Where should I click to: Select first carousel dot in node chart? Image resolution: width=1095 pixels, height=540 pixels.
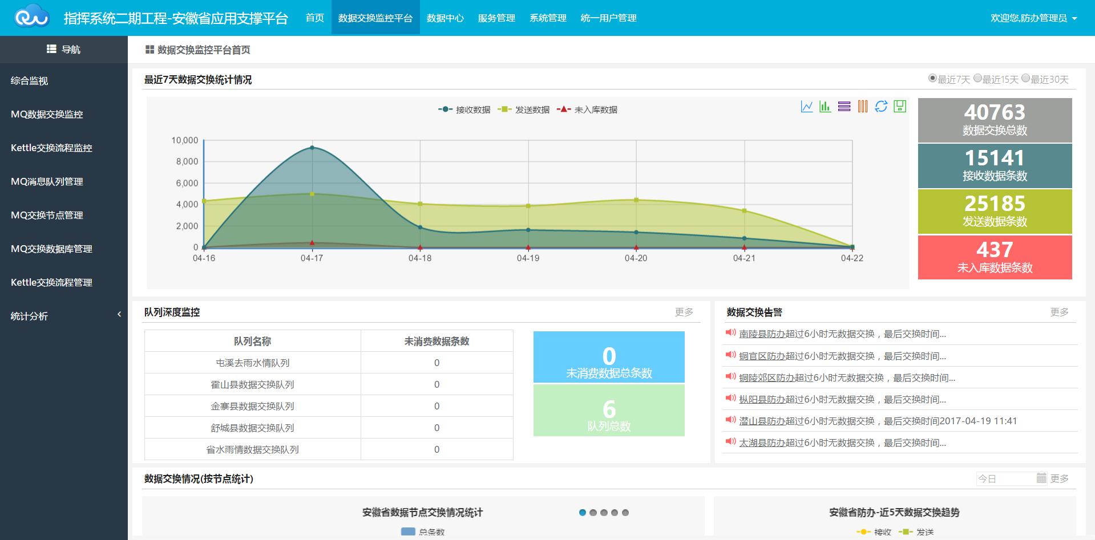tap(583, 513)
